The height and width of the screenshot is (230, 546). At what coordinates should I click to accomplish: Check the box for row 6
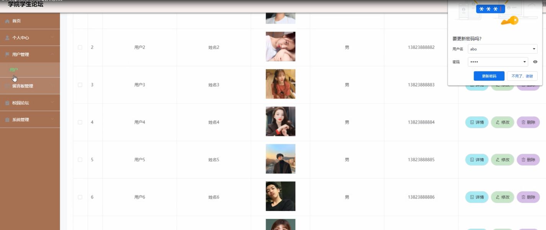pyautogui.click(x=80, y=197)
